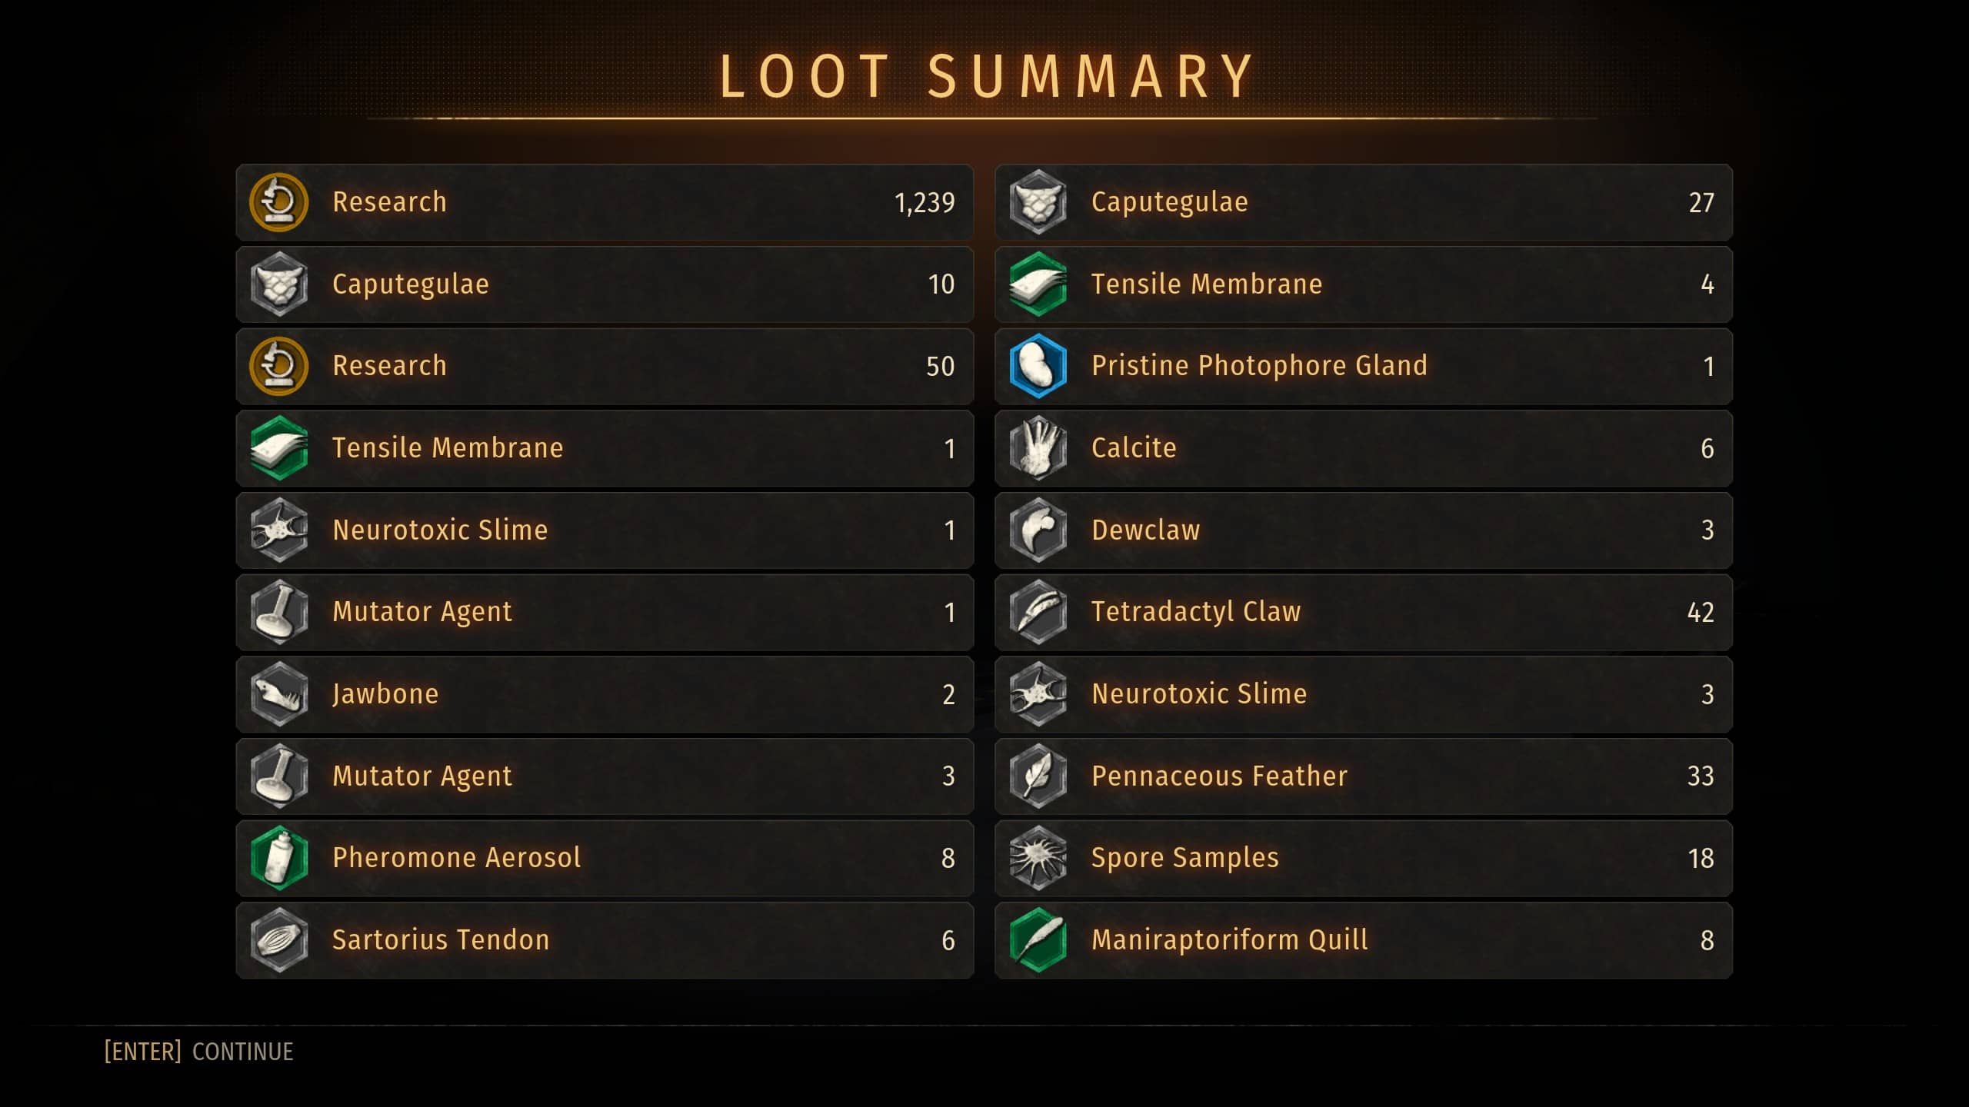Click the Spore Samples icon

(1038, 858)
